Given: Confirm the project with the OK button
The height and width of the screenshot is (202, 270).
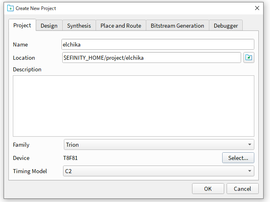Looking at the screenshot, I should click(x=208, y=189).
